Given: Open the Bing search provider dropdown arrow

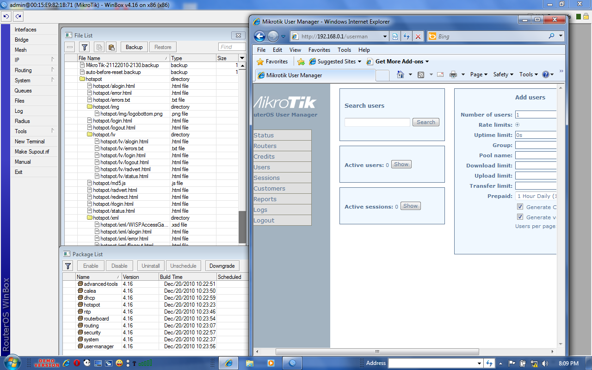Looking at the screenshot, I should 561,36.
